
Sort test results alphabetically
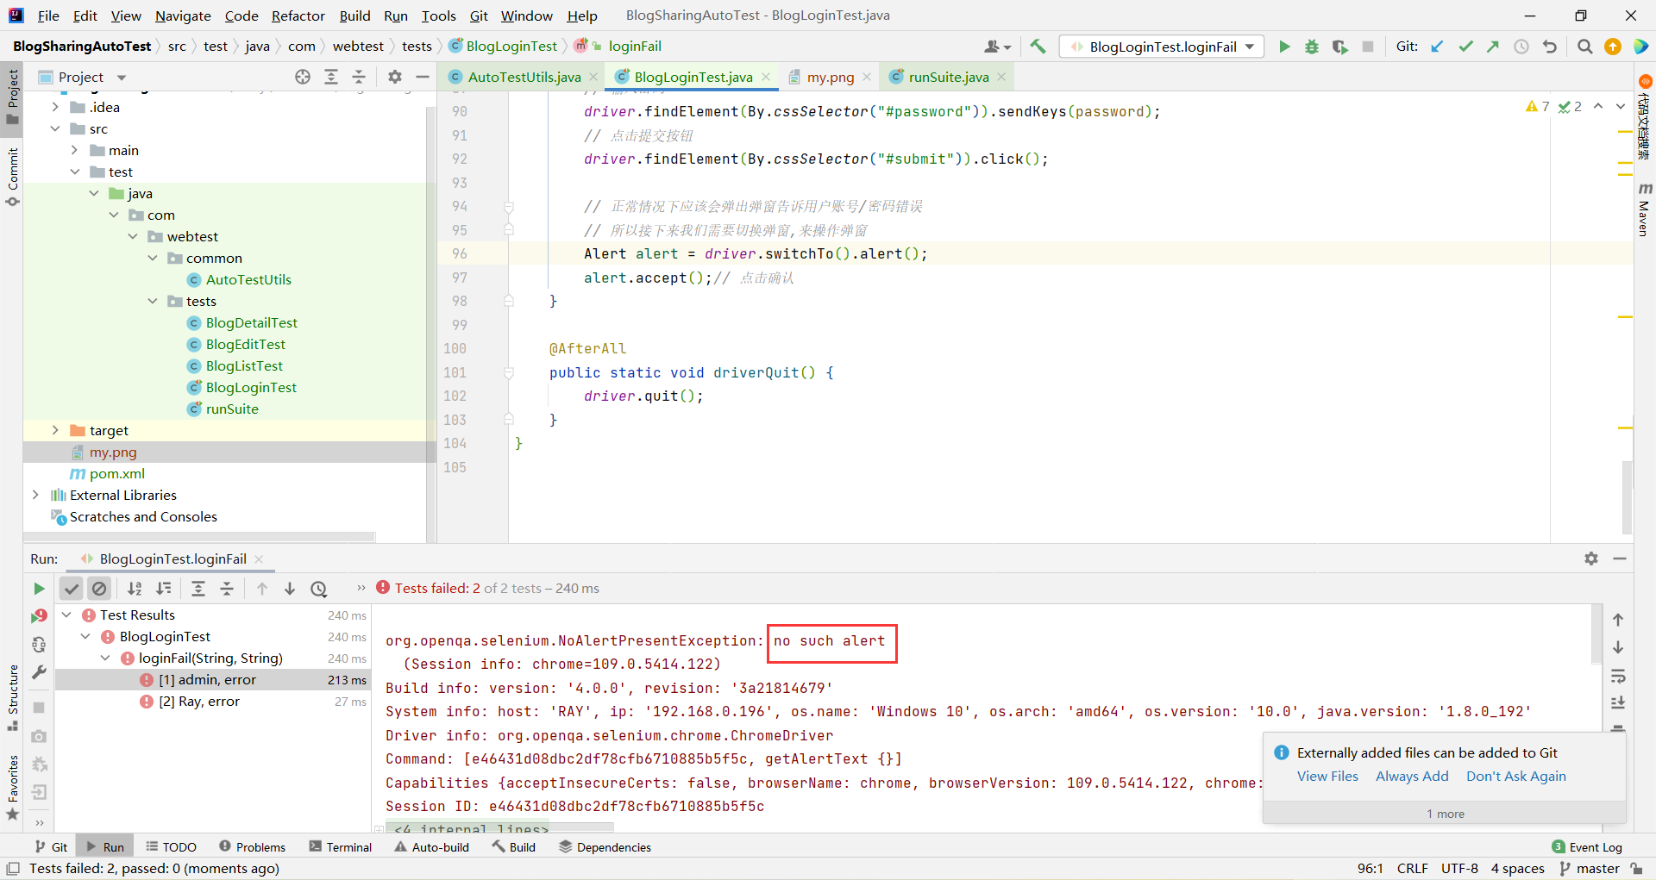pos(135,589)
